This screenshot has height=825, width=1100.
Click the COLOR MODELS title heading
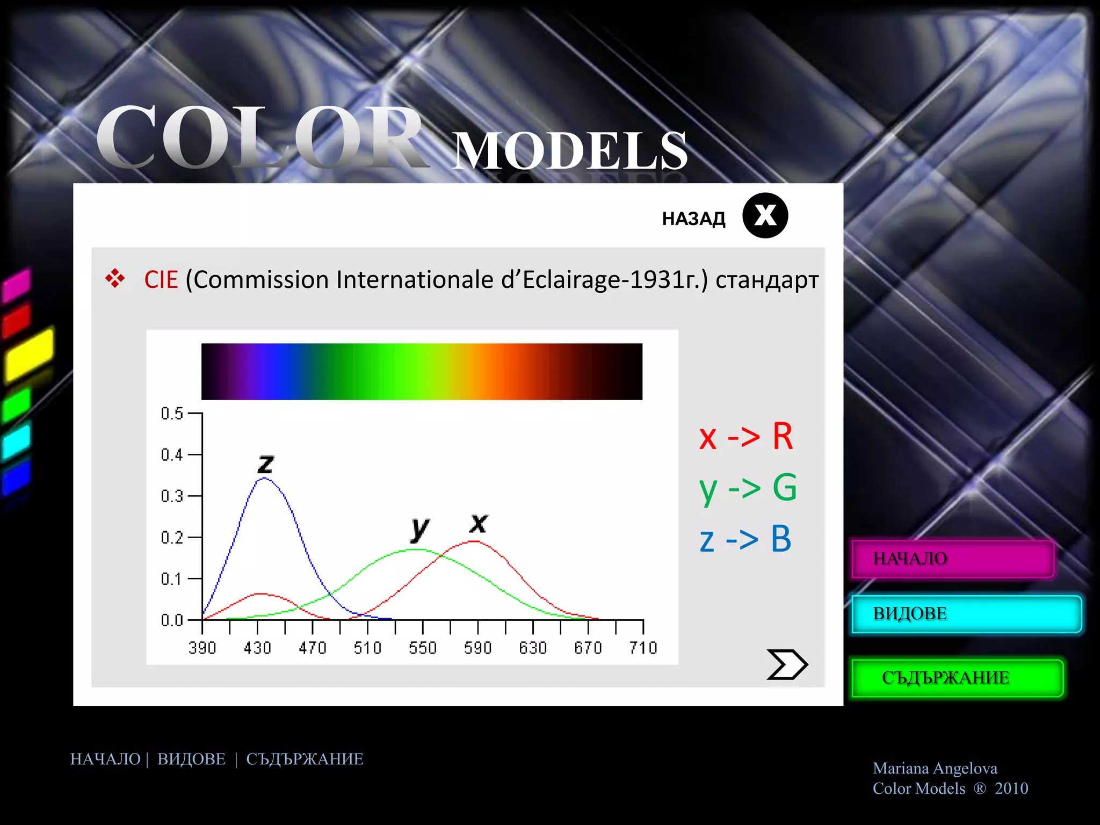coord(392,141)
